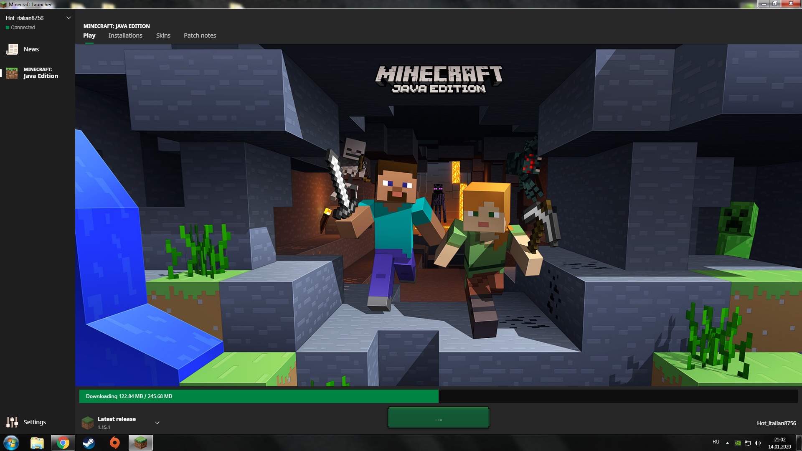The width and height of the screenshot is (802, 451).
Task: Open the Windows Start orb
Action: (11, 443)
